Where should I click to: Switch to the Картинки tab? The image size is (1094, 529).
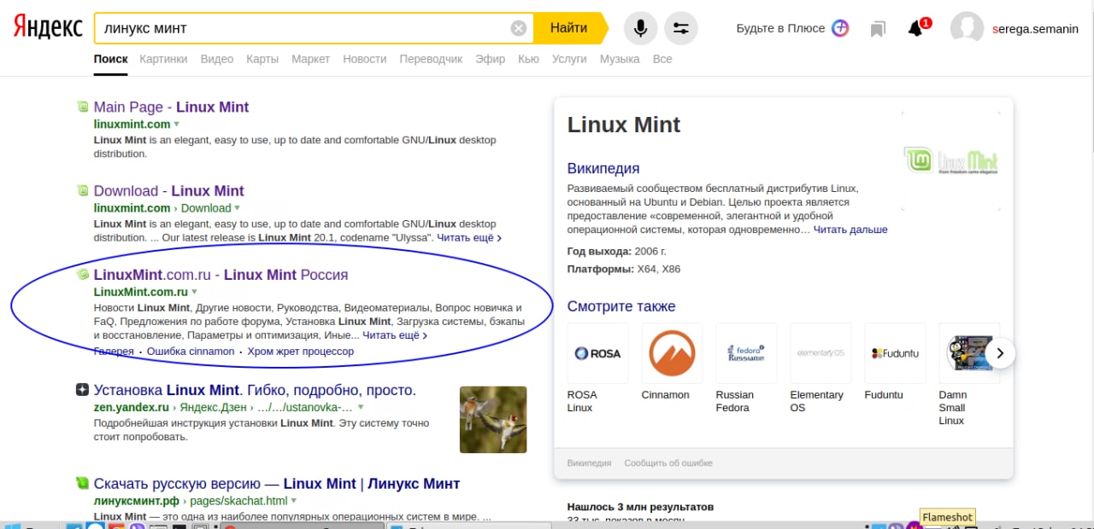click(x=163, y=59)
